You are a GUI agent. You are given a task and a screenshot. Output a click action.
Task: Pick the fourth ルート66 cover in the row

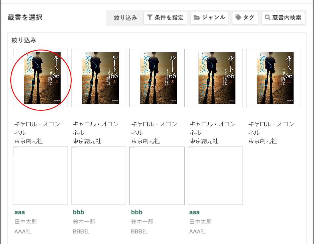coord(215,78)
